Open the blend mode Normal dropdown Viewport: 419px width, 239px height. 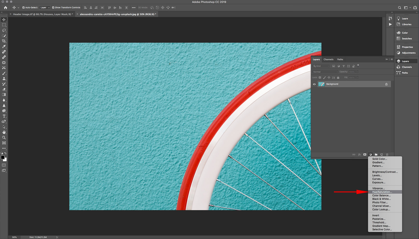[325, 72]
